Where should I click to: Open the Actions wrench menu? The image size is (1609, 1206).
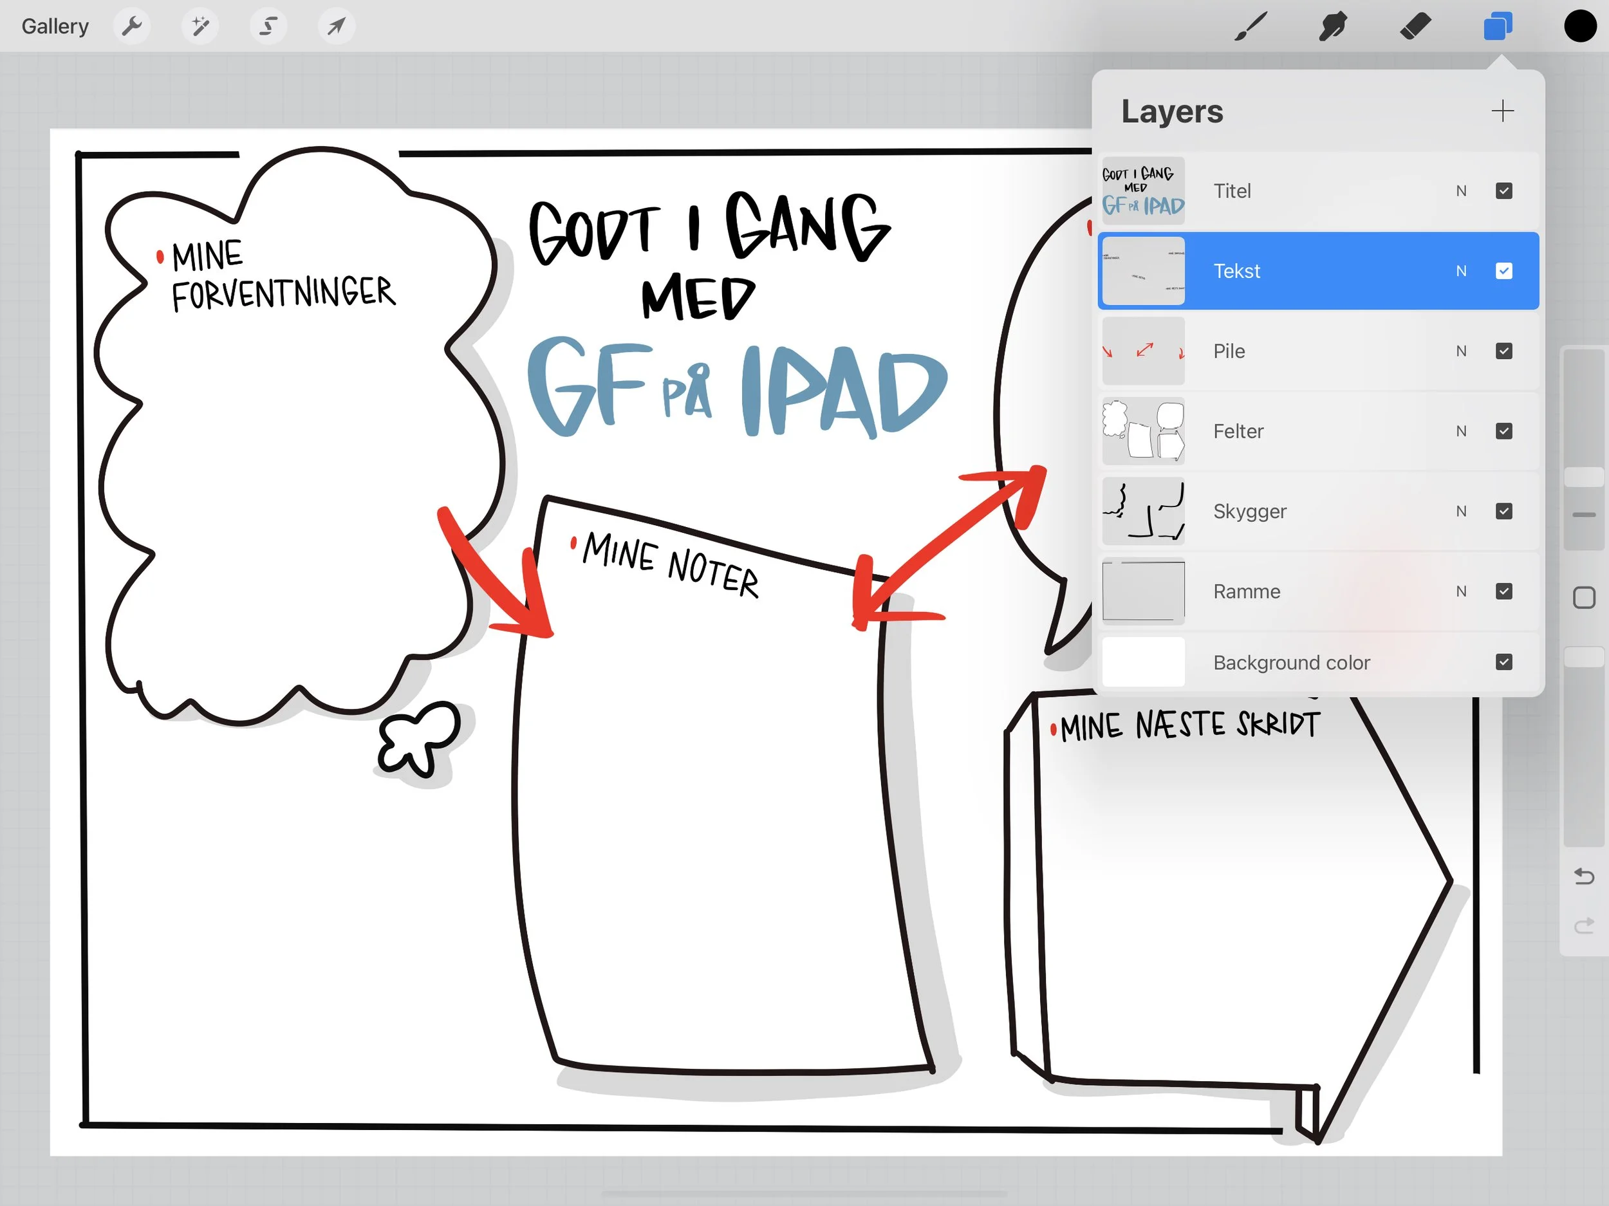[x=132, y=27]
